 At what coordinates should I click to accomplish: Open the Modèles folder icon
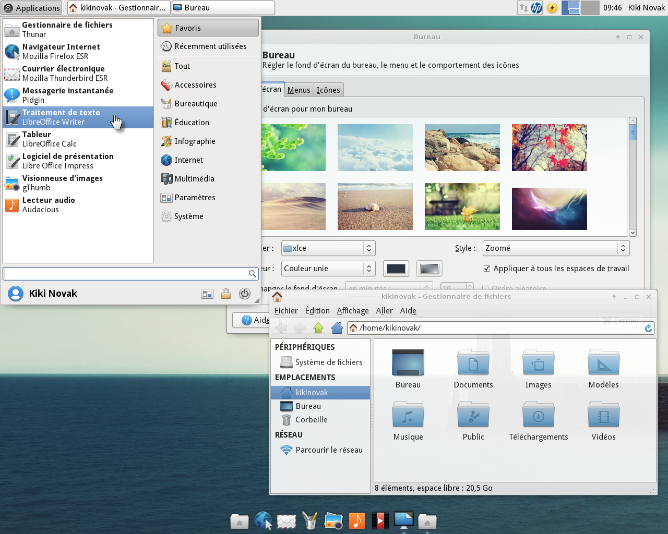click(604, 369)
